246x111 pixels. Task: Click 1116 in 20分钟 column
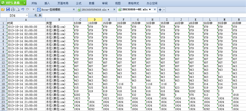coord(124,84)
